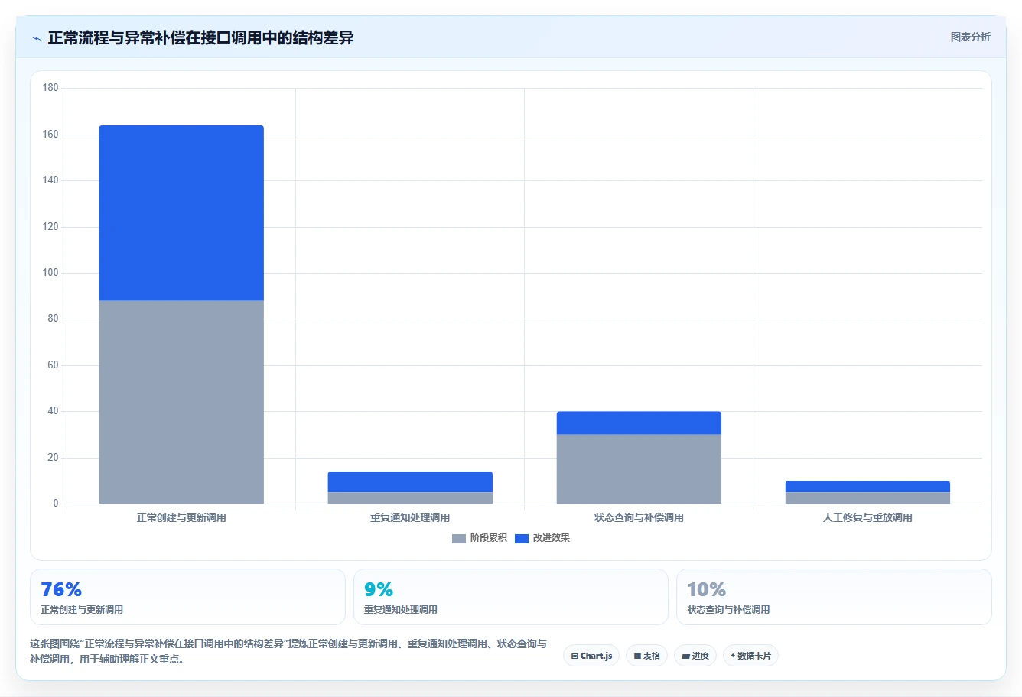Click the 图表分析 label in header

click(x=970, y=37)
